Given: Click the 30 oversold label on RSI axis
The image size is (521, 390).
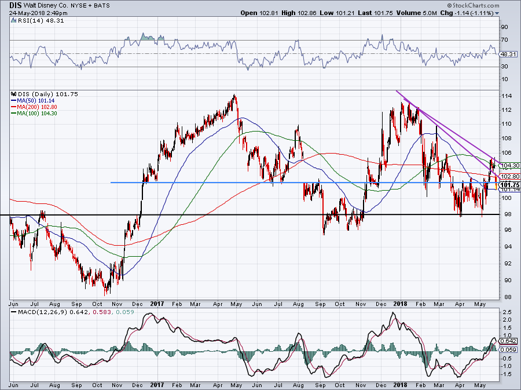Looking at the screenshot, I should (x=505, y=67).
